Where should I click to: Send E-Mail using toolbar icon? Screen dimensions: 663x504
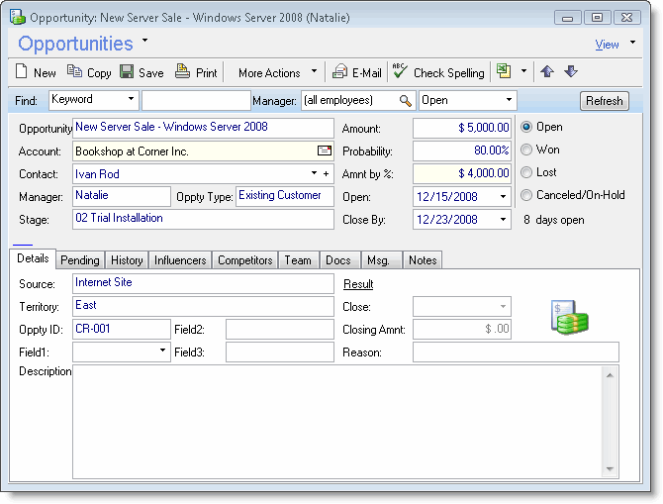pyautogui.click(x=340, y=72)
